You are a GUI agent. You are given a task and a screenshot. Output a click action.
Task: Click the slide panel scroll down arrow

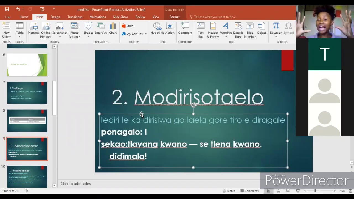[x=54, y=186]
